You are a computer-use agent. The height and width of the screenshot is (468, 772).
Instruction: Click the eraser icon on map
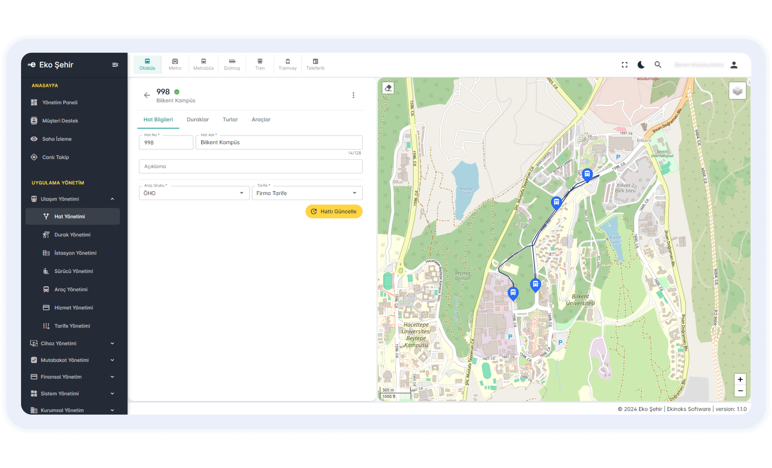click(388, 88)
